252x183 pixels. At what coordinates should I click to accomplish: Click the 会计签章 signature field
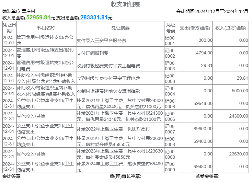tap(12, 176)
